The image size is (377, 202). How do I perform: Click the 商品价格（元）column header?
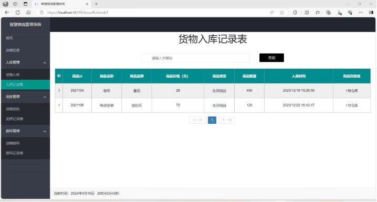tap(177, 76)
